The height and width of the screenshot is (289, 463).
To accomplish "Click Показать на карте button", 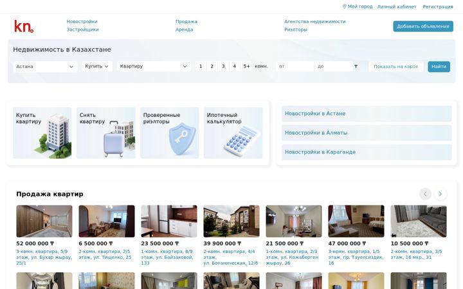I will pos(396,67).
